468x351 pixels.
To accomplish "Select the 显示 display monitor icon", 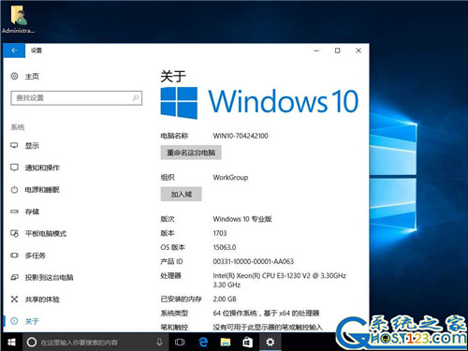I will pyautogui.click(x=14, y=145).
